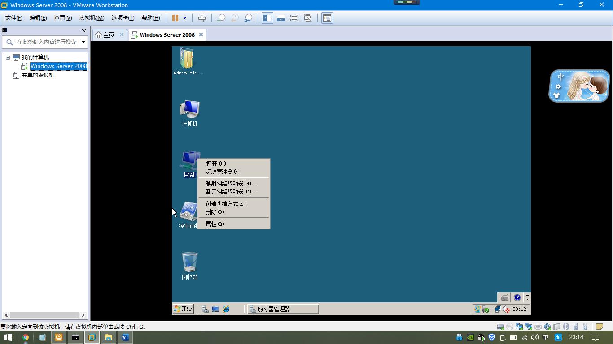Toggle Unity mode in the toolbar
Viewport: 613px width, 344px height.
tap(308, 18)
